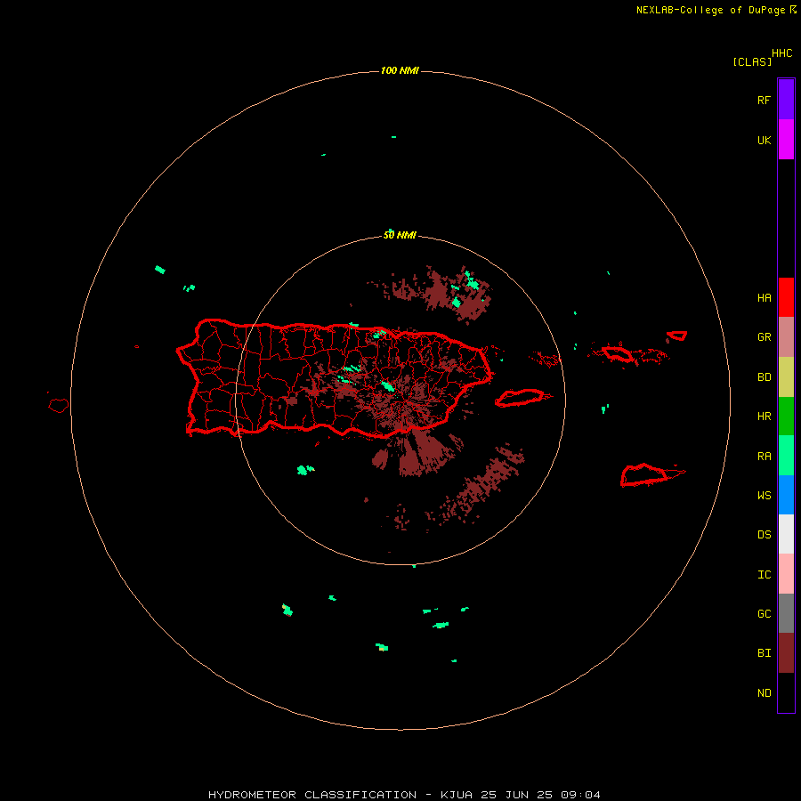
Task: Click the BD legend label
Action: 764,377
